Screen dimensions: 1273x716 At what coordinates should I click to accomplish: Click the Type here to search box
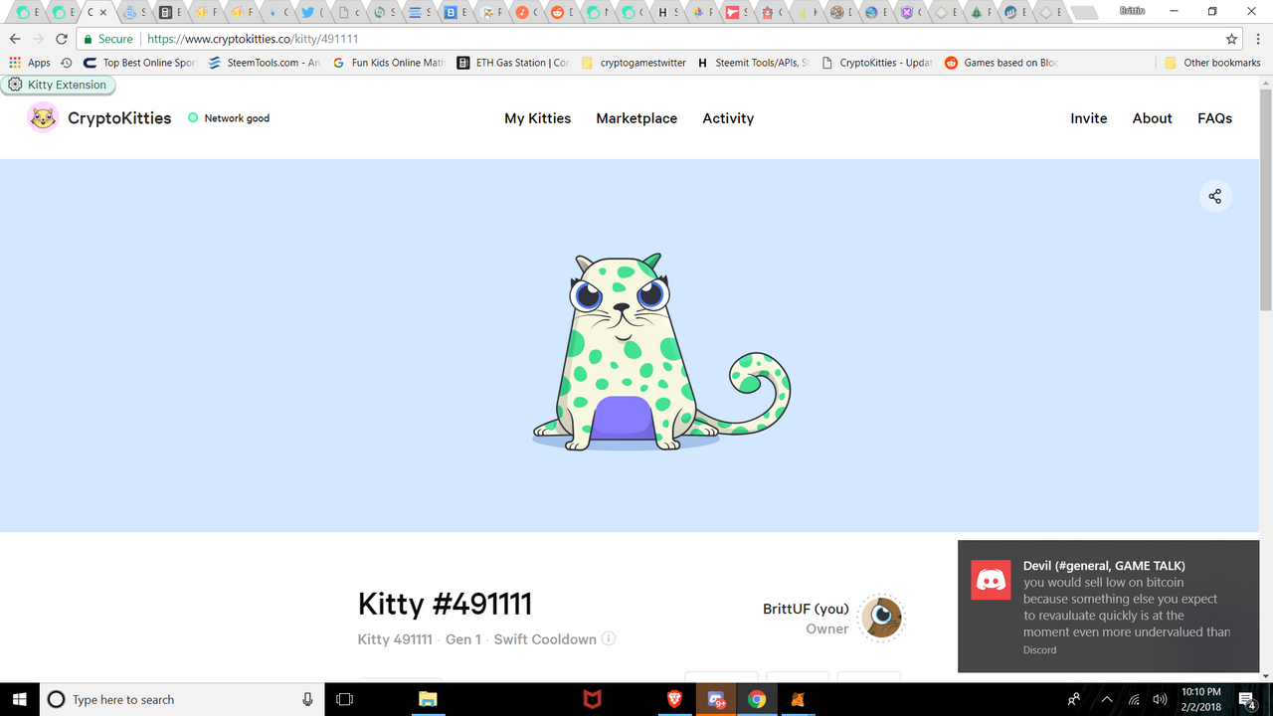tap(181, 699)
